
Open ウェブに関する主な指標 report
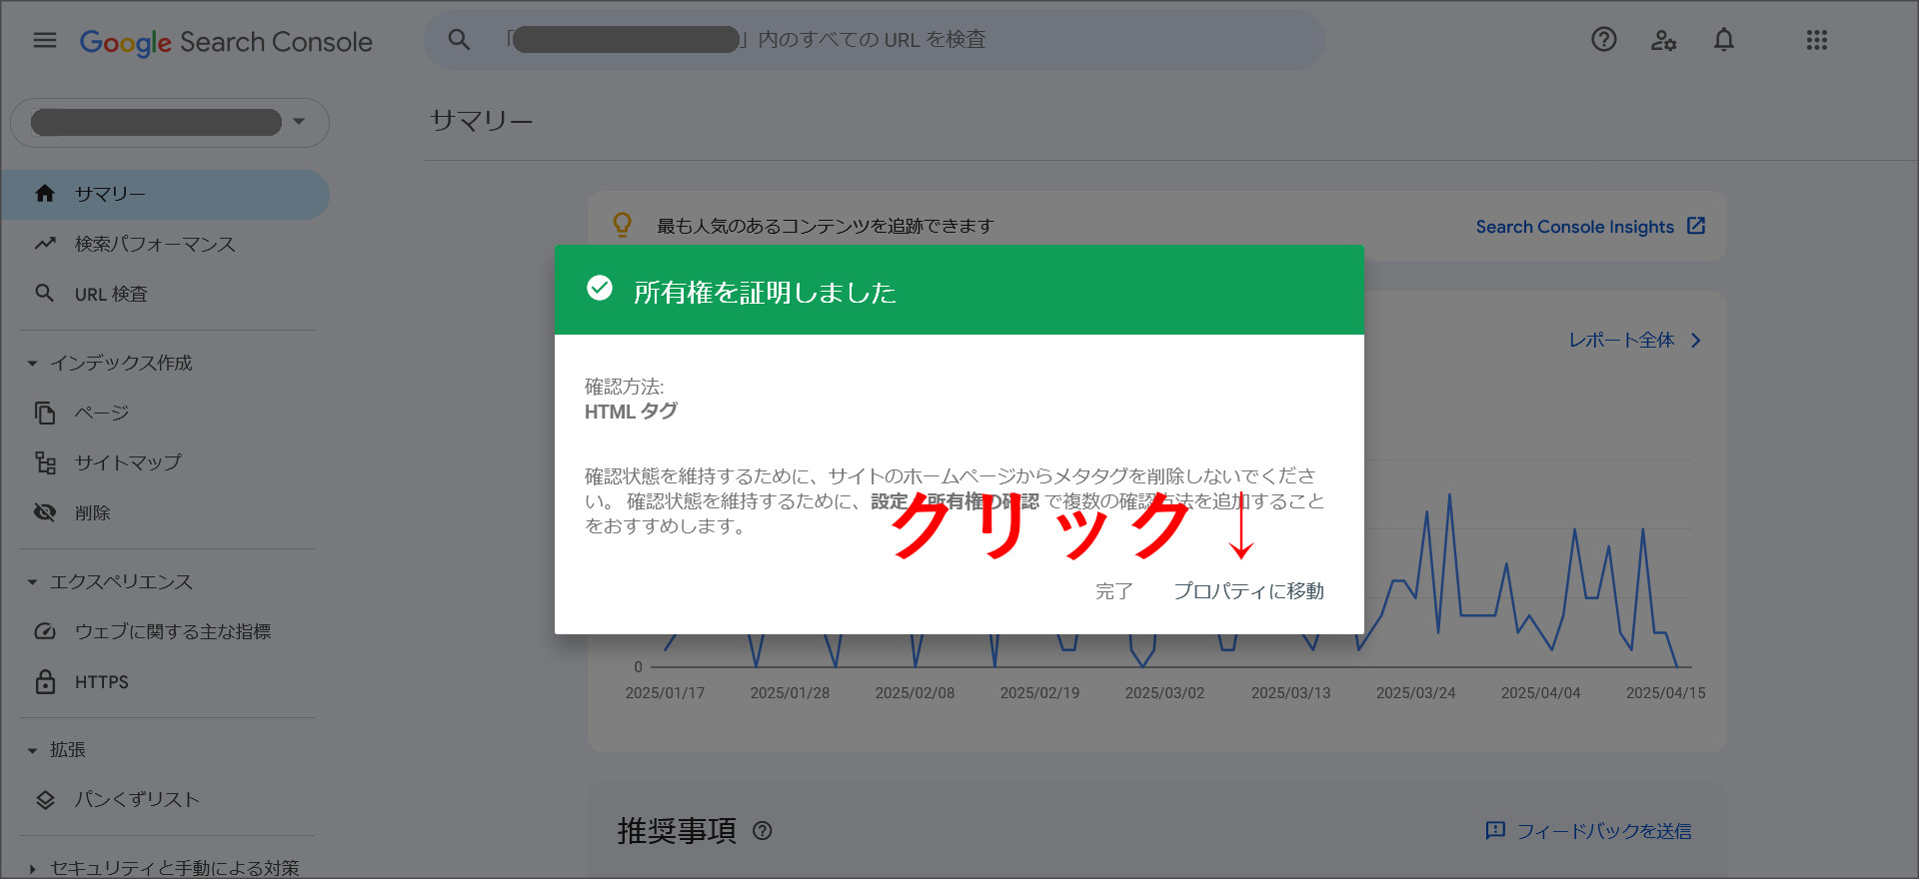tap(173, 631)
